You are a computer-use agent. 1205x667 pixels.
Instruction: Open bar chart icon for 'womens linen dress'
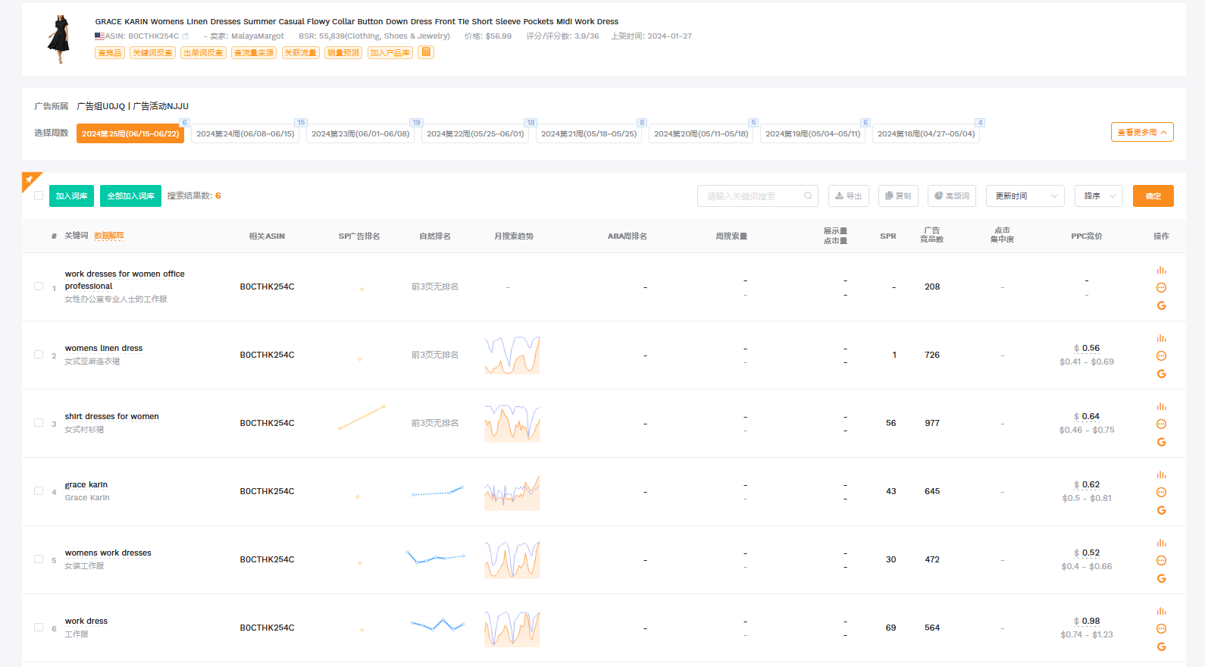(1161, 339)
